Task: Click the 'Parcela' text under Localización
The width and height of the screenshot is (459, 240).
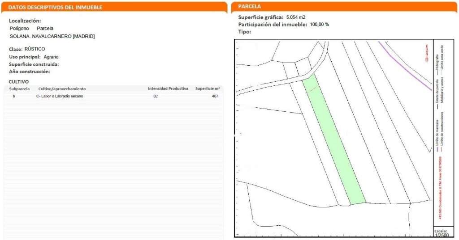Action: pos(45,28)
